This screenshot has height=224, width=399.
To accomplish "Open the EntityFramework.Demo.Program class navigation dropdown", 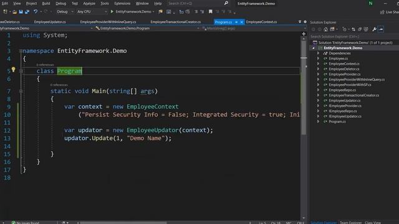I will pos(148,29).
